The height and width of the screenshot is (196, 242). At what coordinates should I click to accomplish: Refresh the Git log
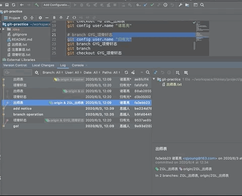pos(127,73)
